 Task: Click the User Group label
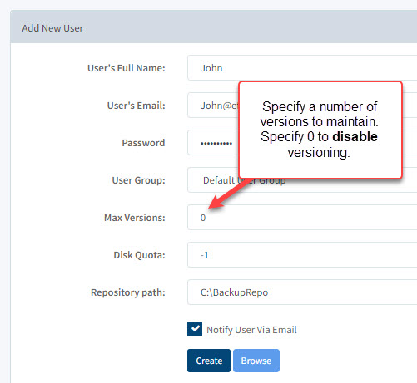(x=138, y=180)
